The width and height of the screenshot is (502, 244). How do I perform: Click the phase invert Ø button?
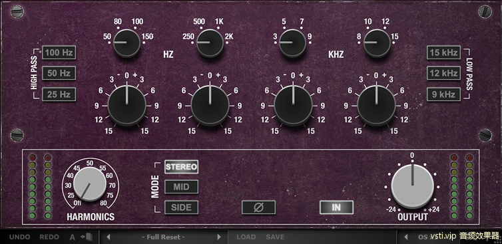click(x=258, y=207)
